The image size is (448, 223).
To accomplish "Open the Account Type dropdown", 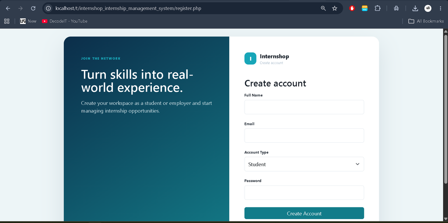I will [x=304, y=164].
